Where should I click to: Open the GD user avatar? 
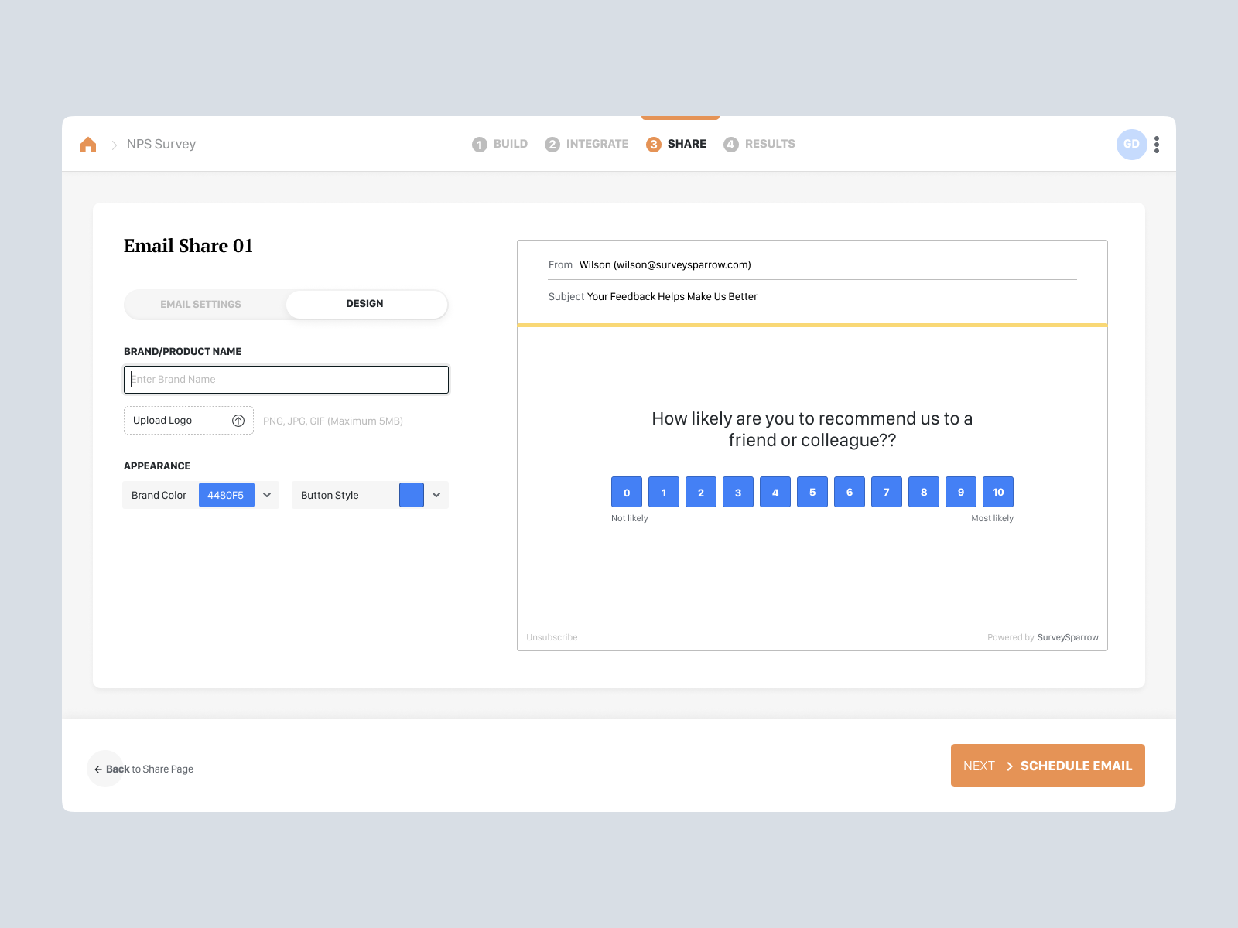pyautogui.click(x=1131, y=145)
